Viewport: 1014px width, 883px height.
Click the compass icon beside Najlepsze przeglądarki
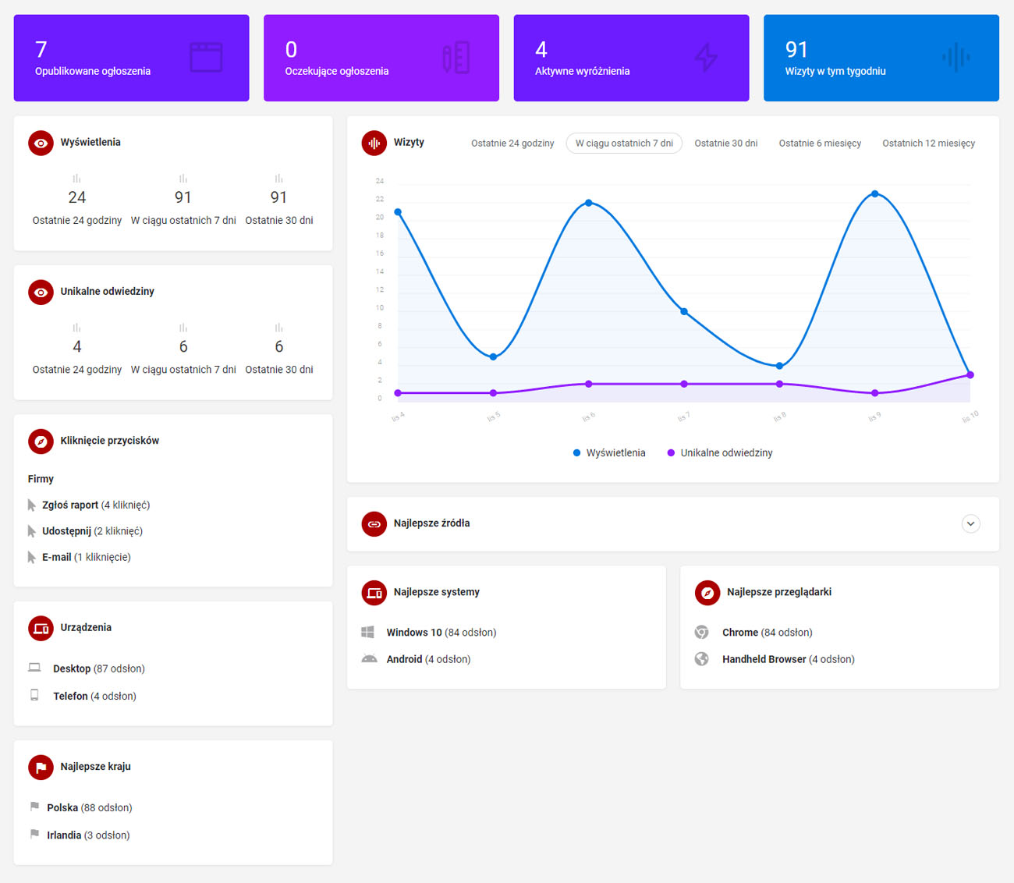[x=707, y=593]
